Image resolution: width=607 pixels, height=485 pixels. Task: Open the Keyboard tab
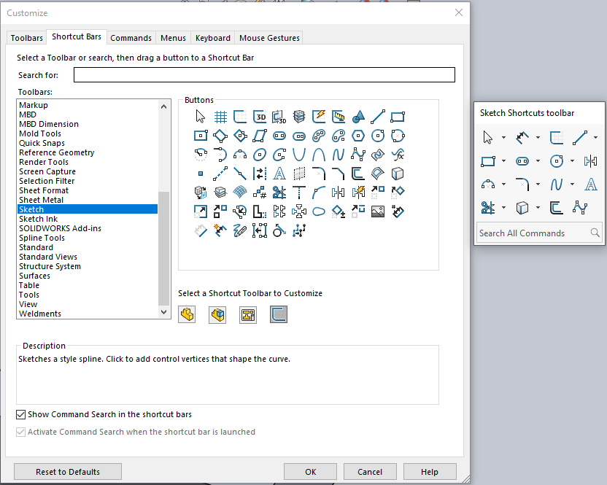point(213,38)
